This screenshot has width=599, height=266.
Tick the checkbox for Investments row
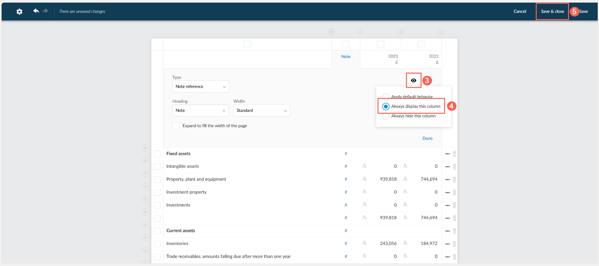(157, 205)
